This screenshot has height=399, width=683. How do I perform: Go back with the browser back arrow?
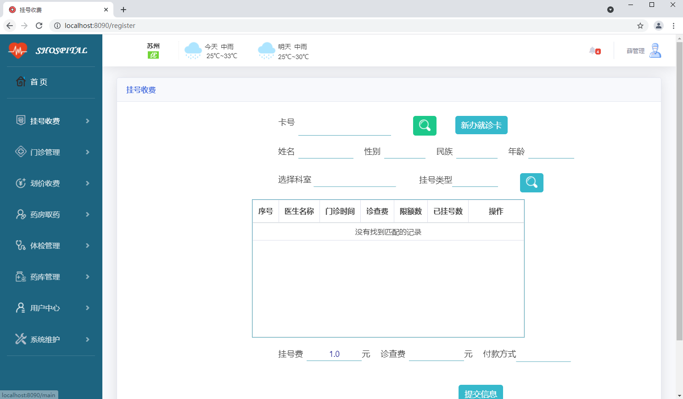click(10, 26)
